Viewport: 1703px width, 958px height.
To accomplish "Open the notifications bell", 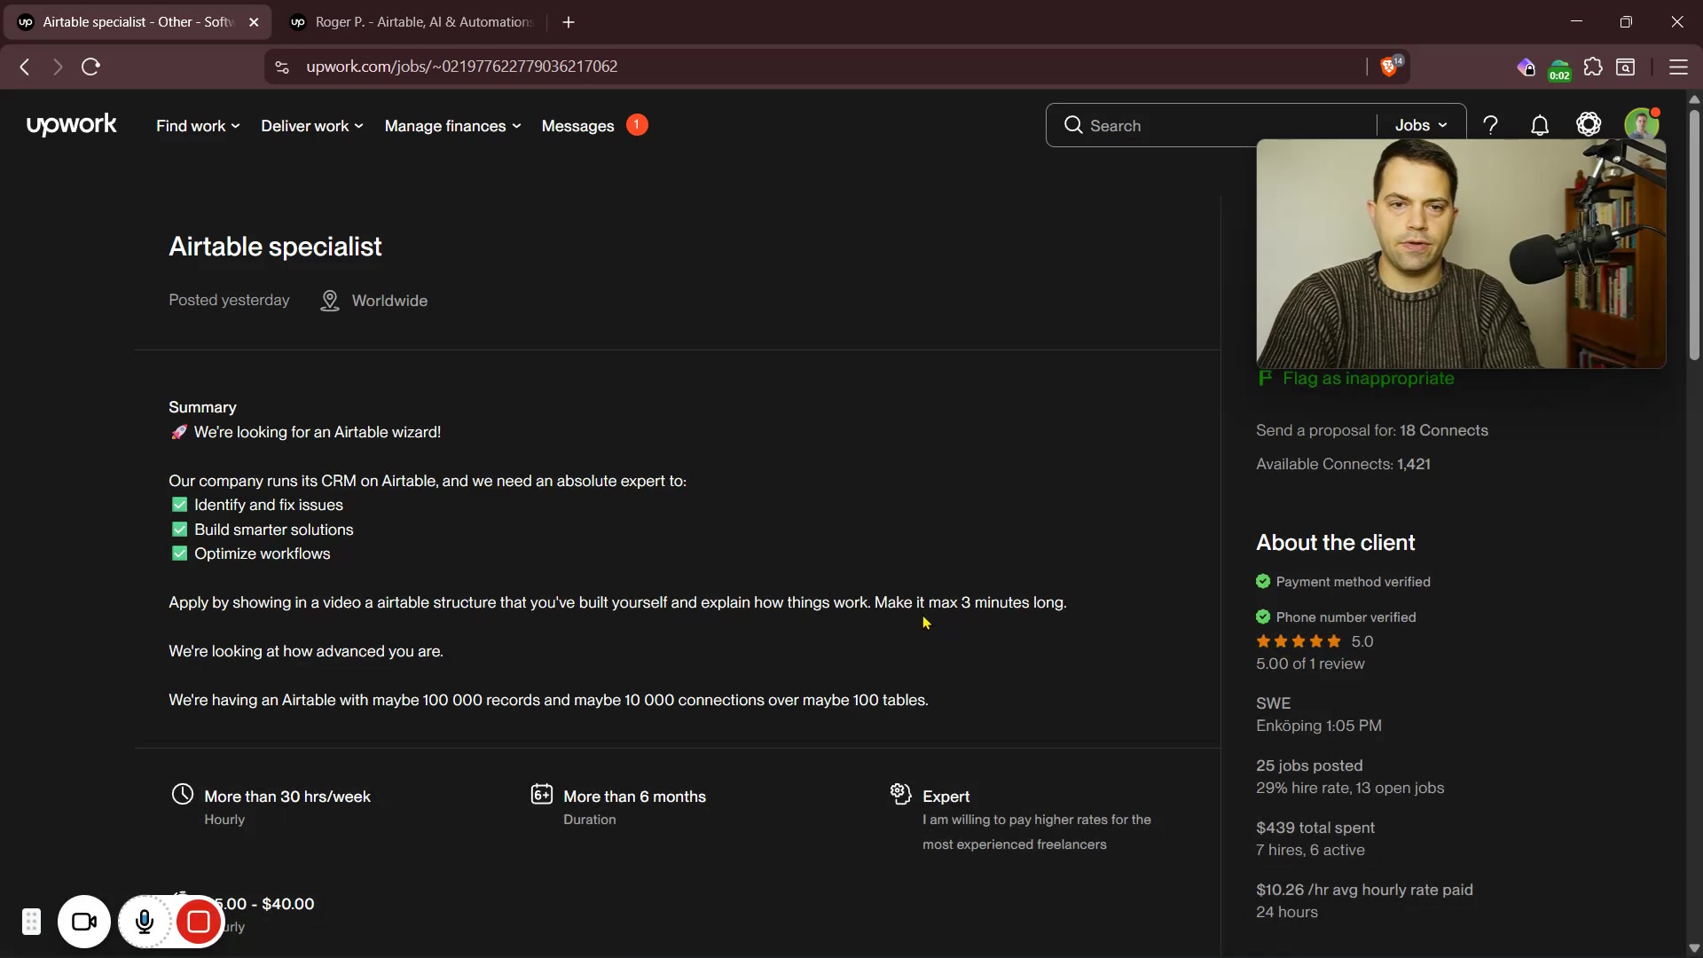I will (x=1540, y=126).
